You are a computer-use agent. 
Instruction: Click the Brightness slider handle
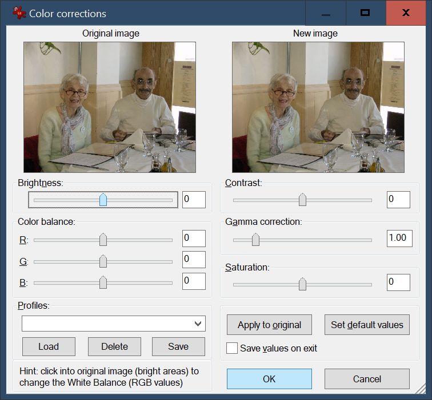point(103,200)
